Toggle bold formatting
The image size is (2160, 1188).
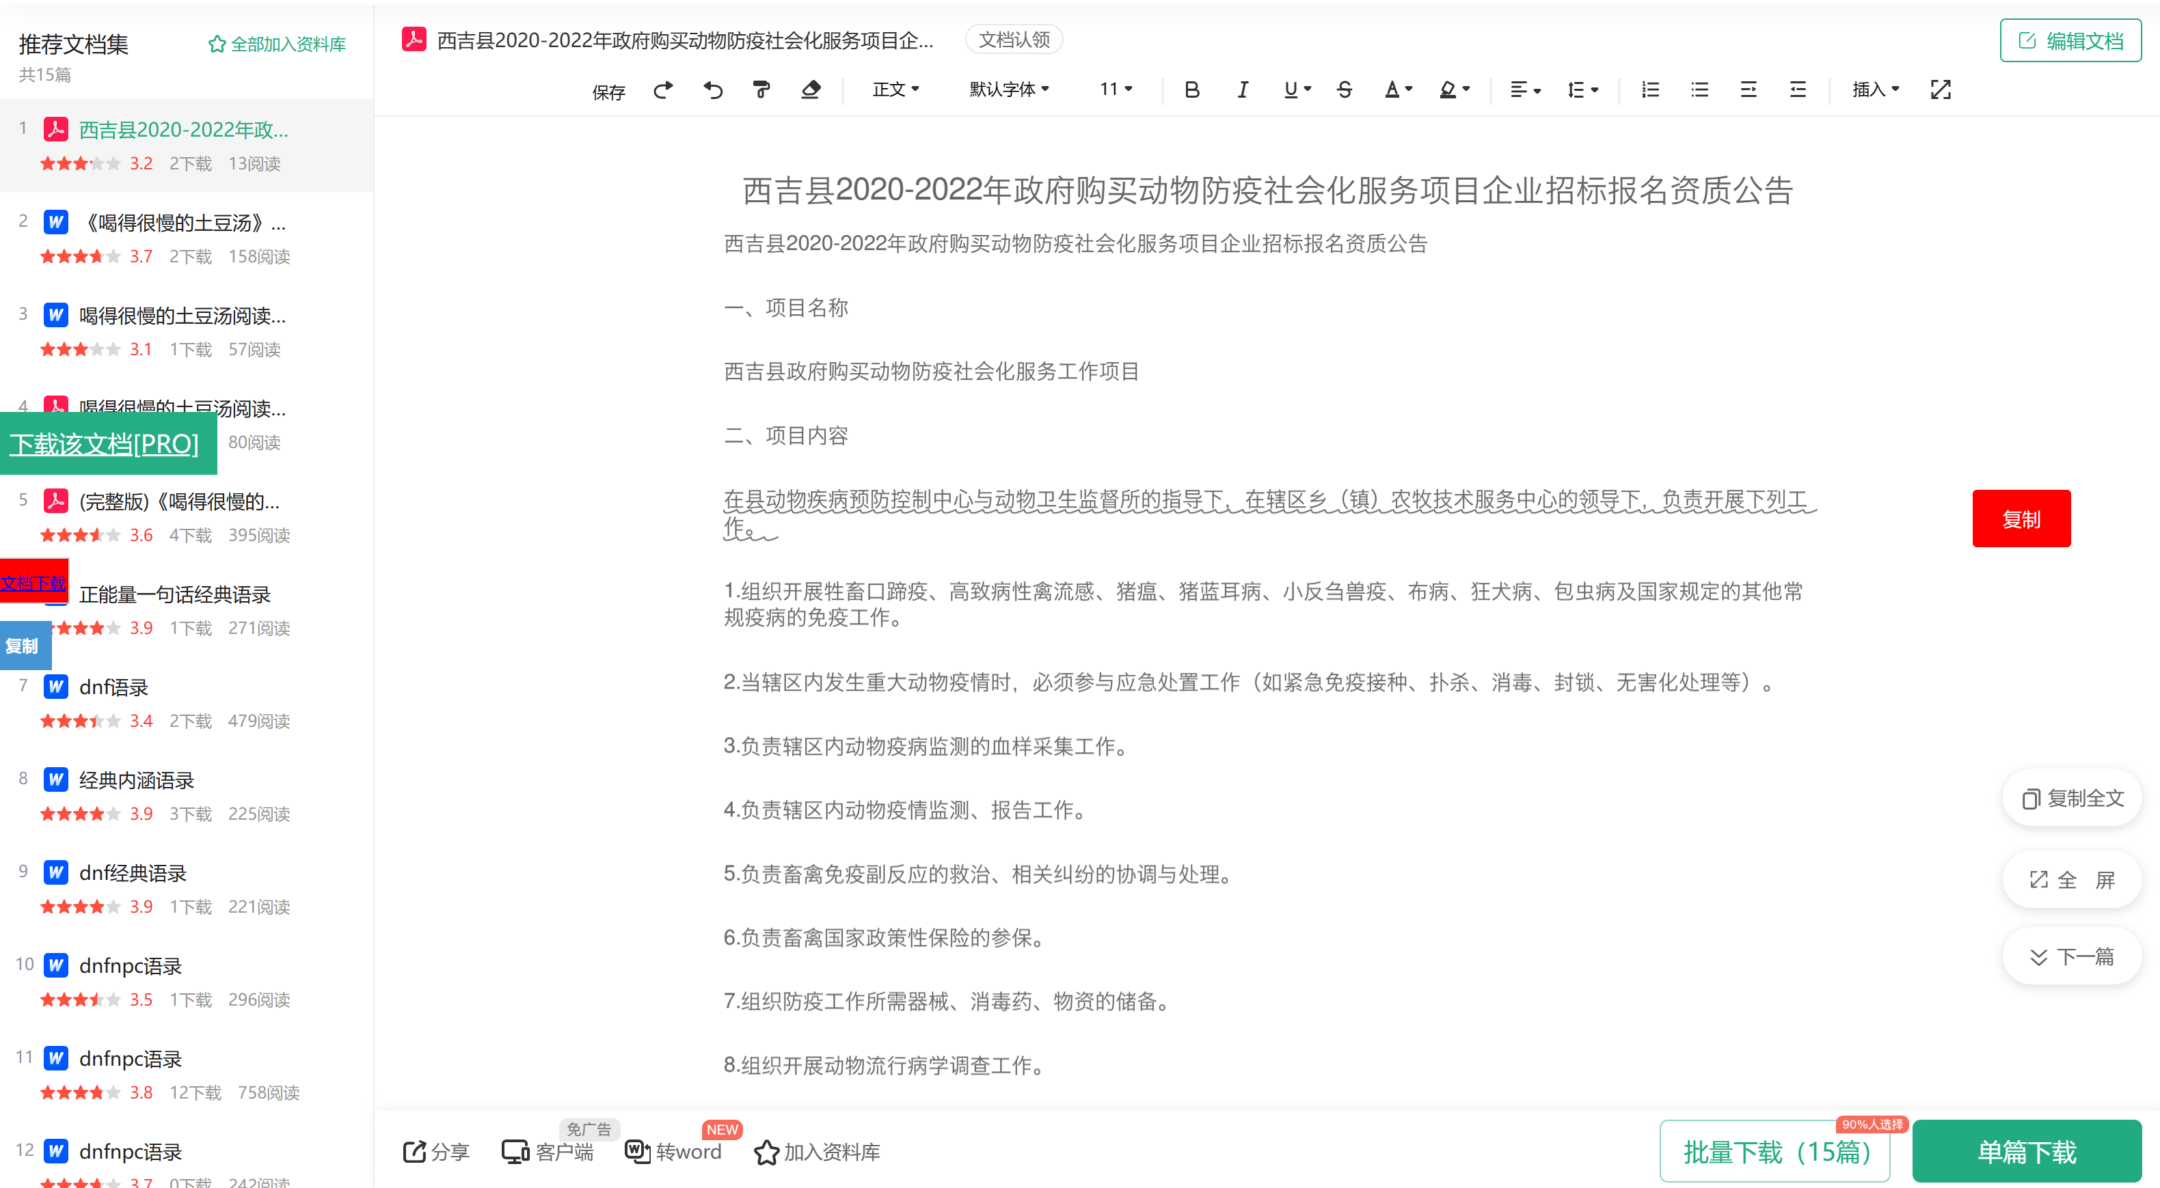1191,89
